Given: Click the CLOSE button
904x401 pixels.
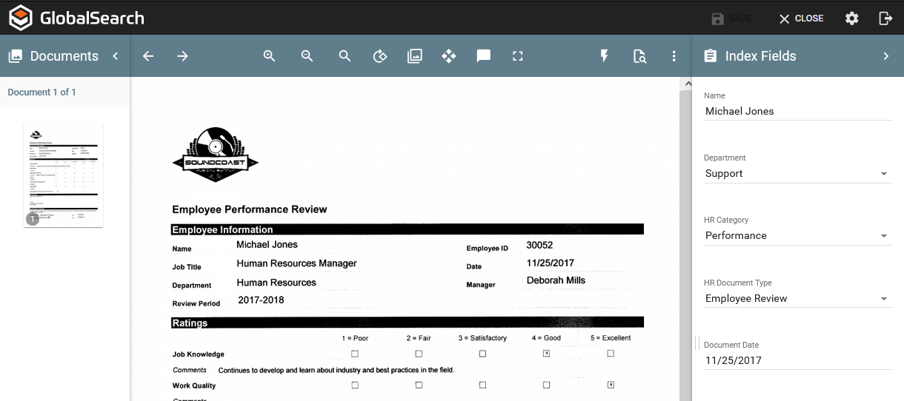Looking at the screenshot, I should pos(801,18).
